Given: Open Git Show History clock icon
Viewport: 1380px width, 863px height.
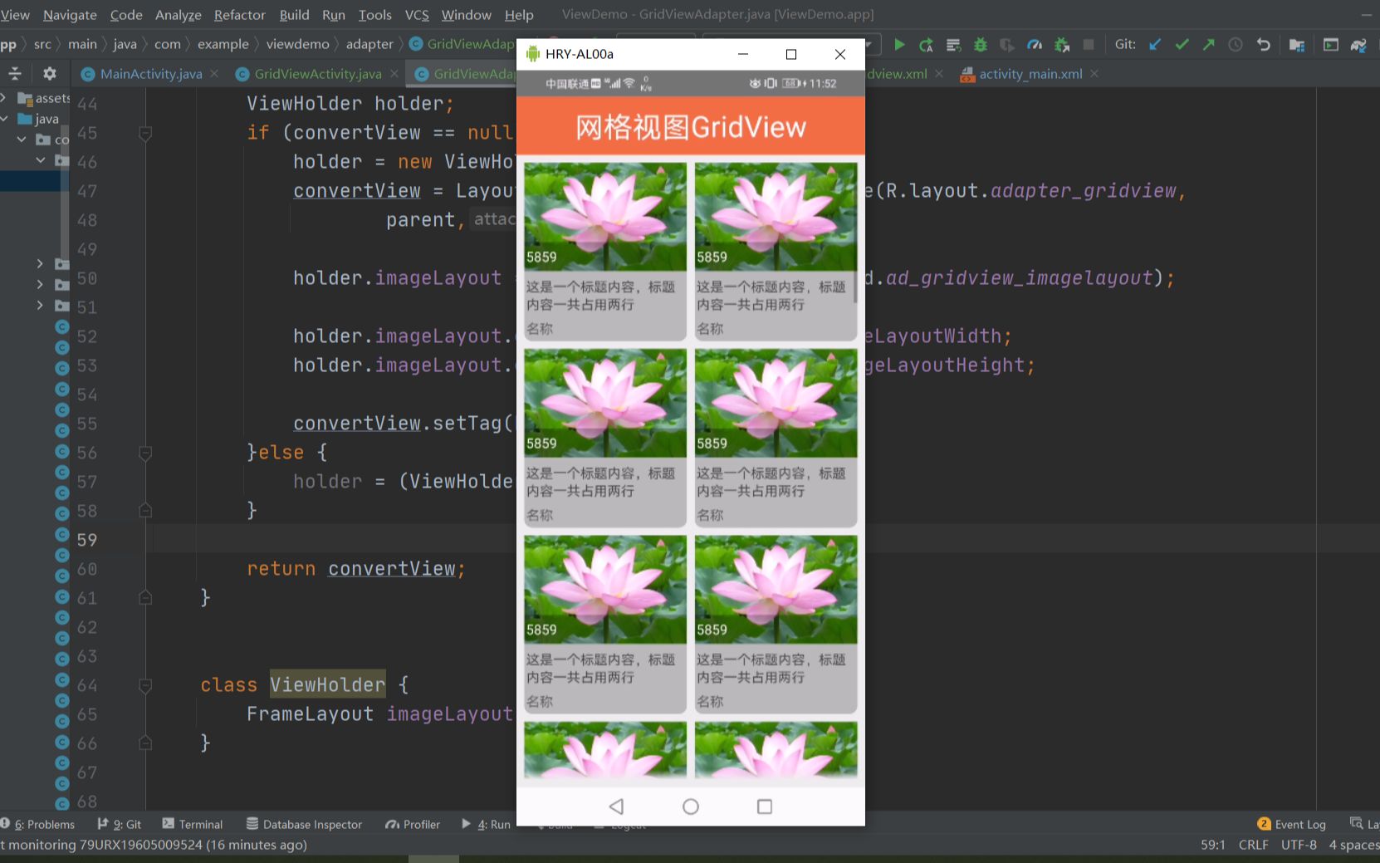Looking at the screenshot, I should [x=1236, y=44].
